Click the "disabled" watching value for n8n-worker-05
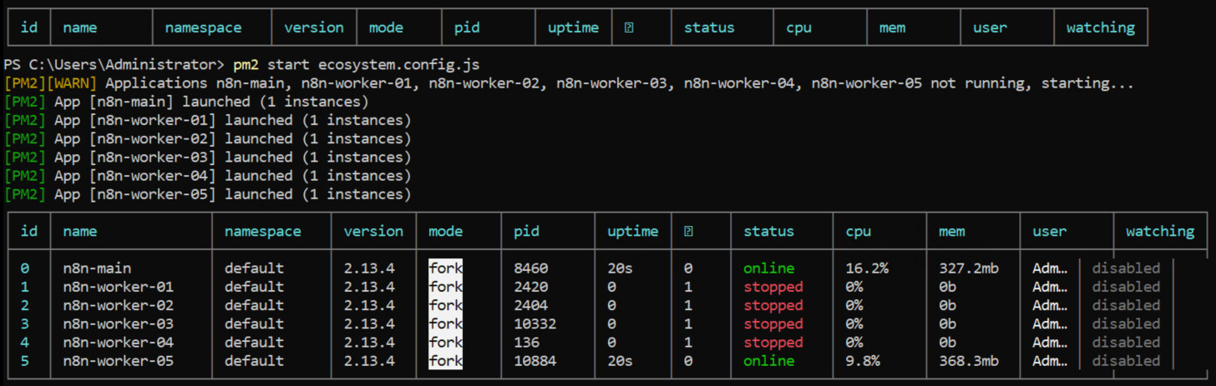The image size is (1216, 386). pos(1126,361)
